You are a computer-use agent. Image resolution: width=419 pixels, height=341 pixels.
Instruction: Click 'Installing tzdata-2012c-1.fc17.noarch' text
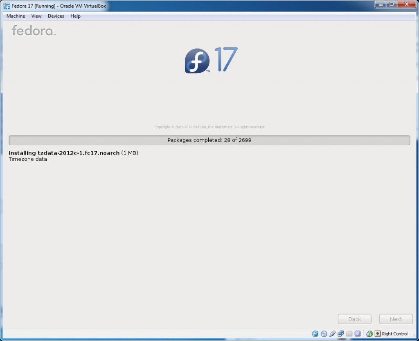tap(64, 153)
